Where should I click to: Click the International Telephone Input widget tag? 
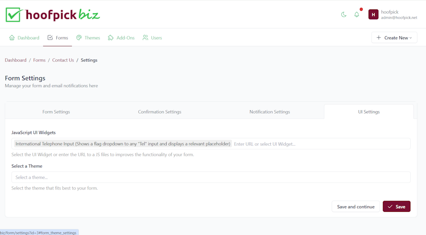pos(123,144)
